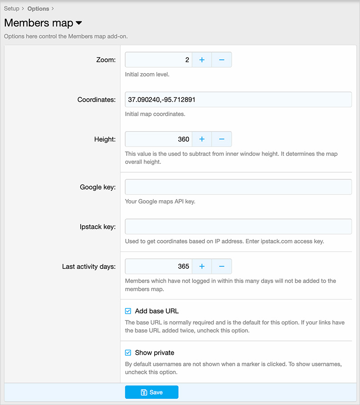Click the minus icon for Height

(221, 139)
